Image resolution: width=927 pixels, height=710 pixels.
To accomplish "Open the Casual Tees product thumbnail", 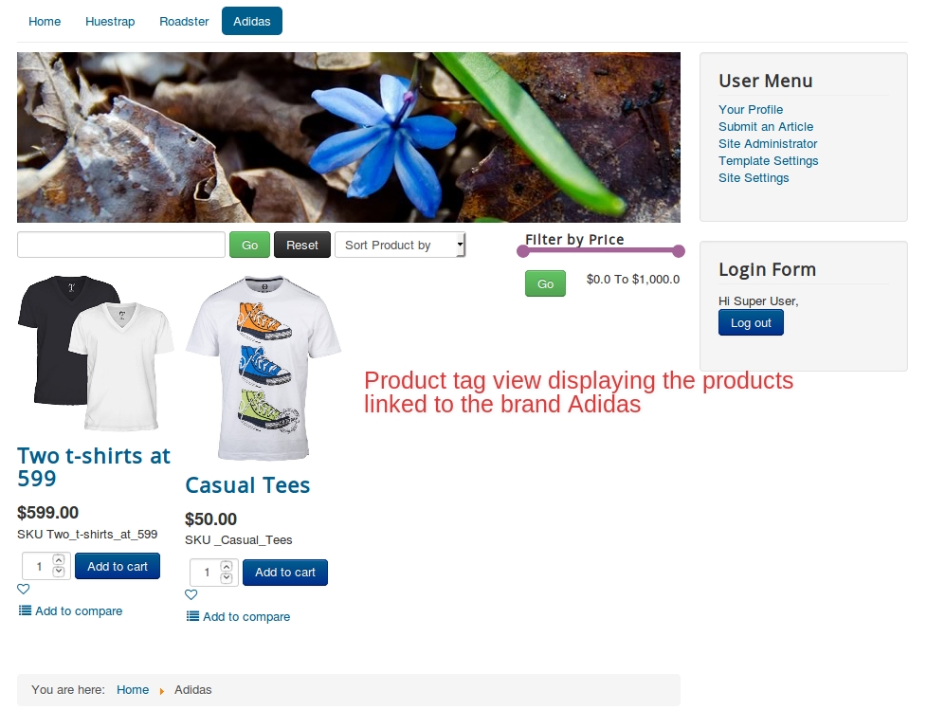I will click(264, 368).
